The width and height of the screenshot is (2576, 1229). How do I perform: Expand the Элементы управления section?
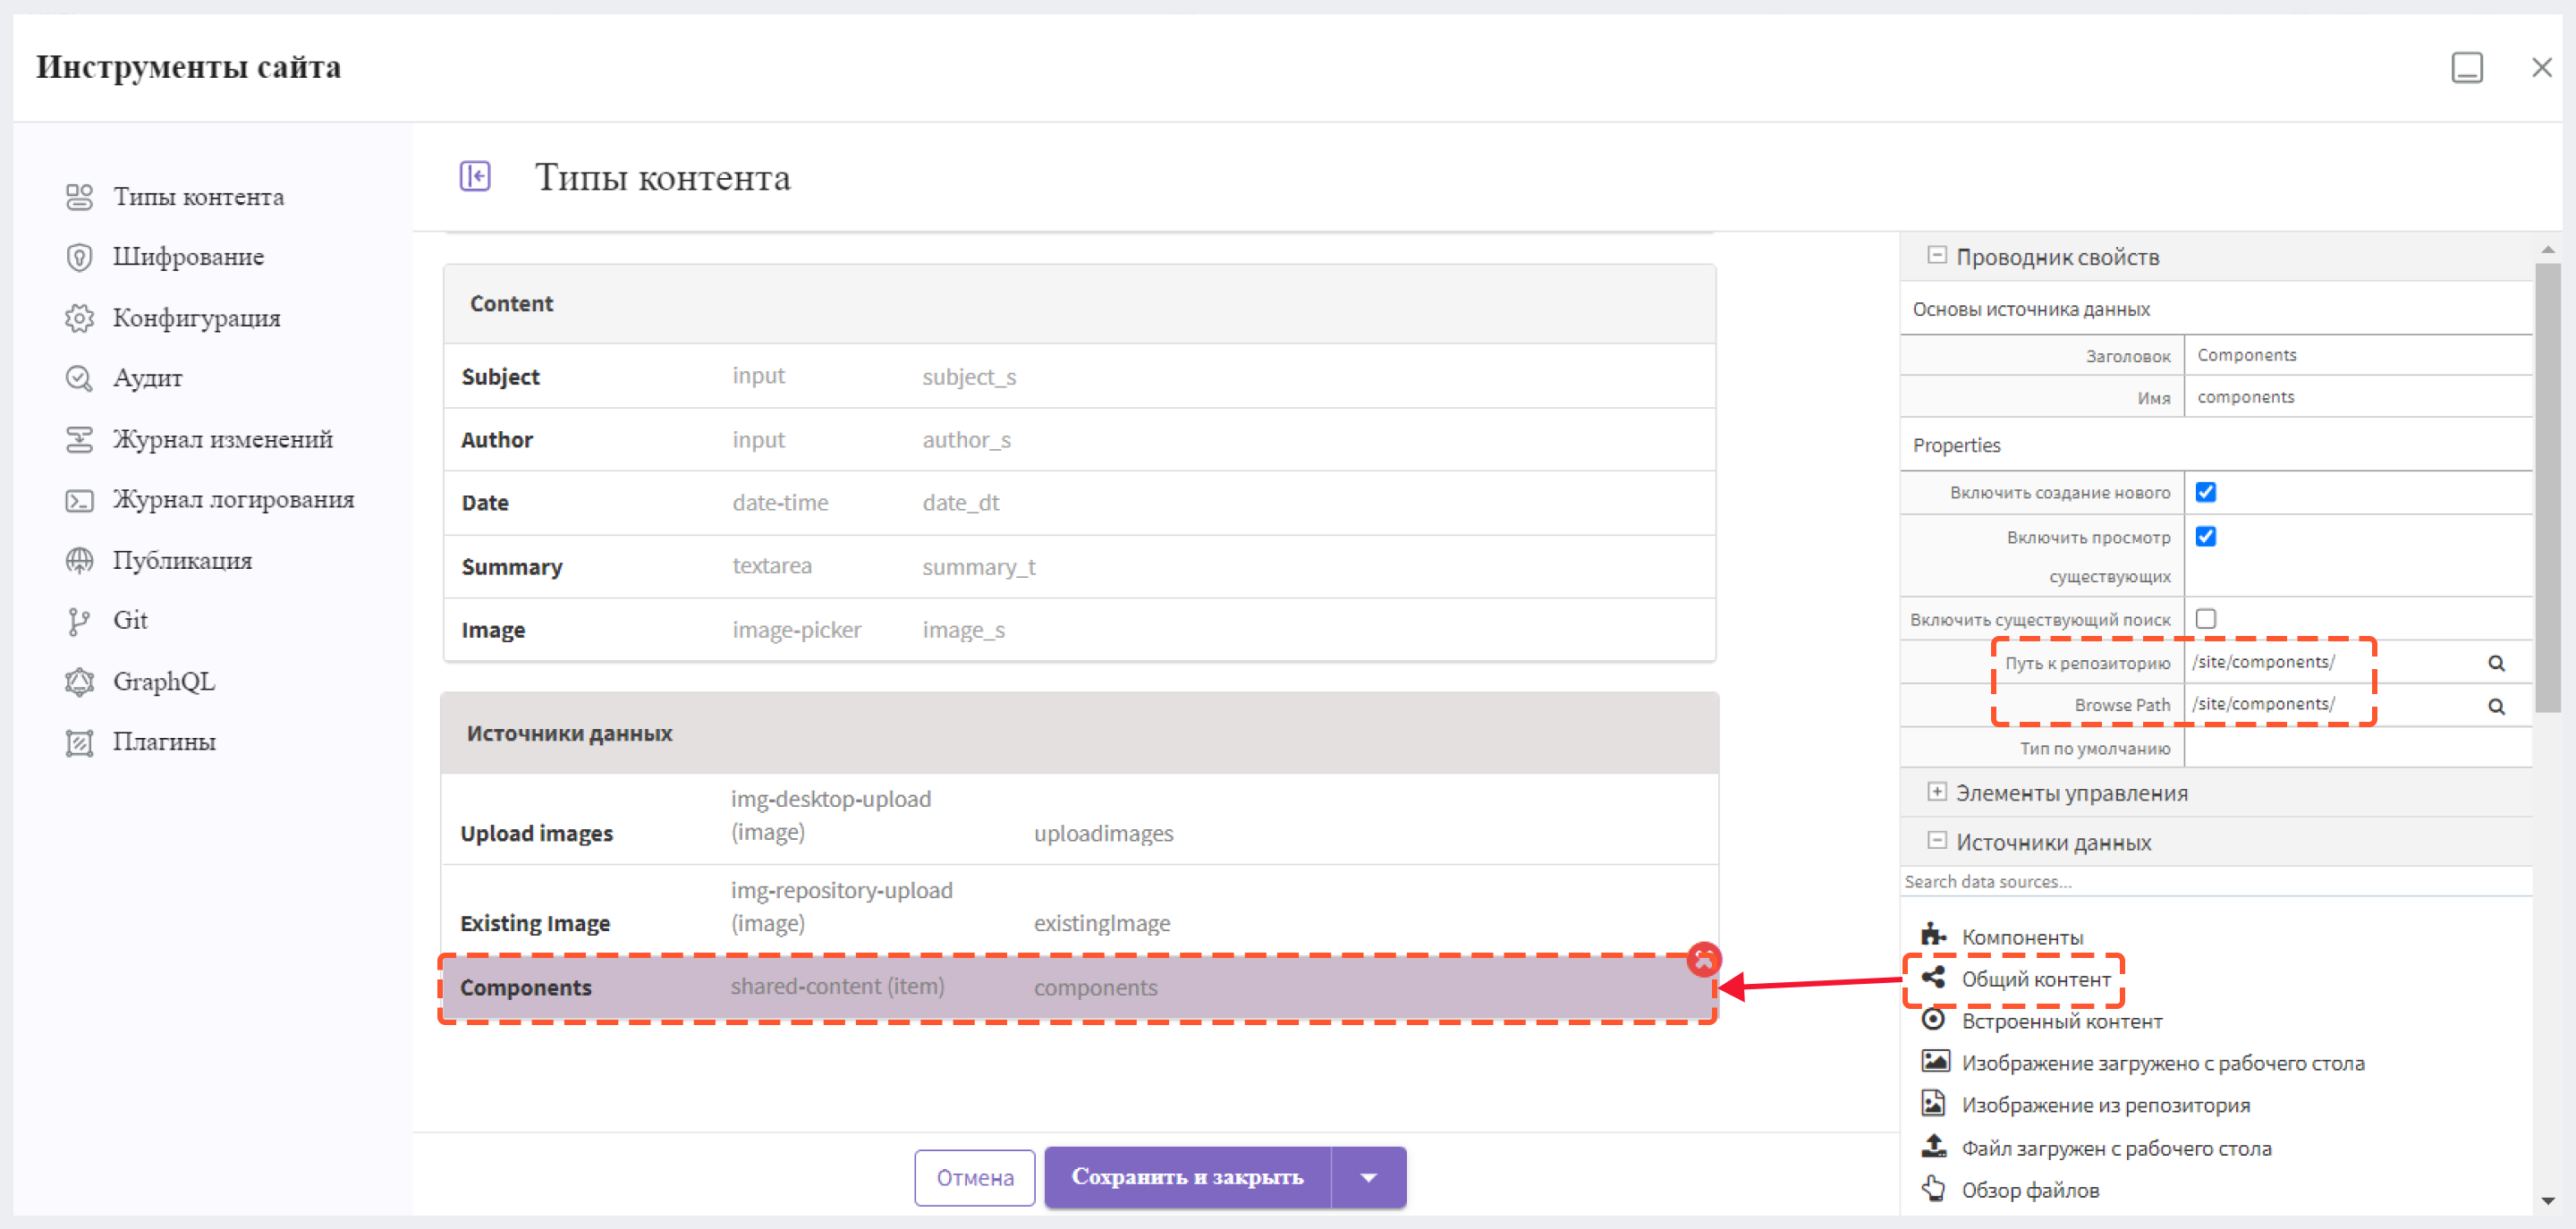click(x=1936, y=791)
